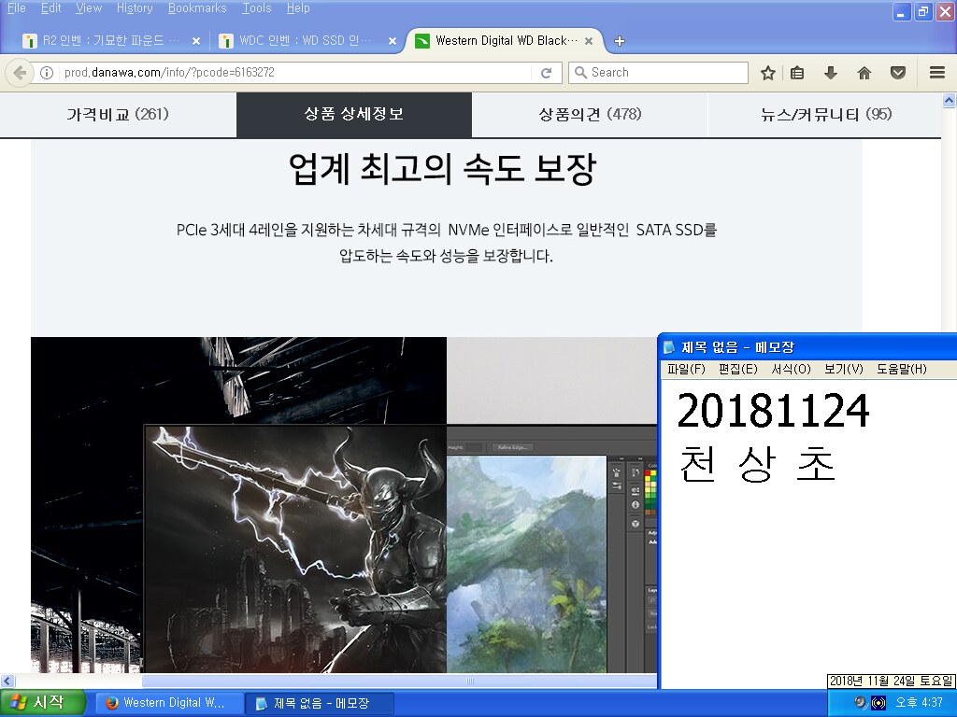This screenshot has height=717, width=957.
Task: Click the Firefox back arrow button
Action: pyautogui.click(x=20, y=73)
